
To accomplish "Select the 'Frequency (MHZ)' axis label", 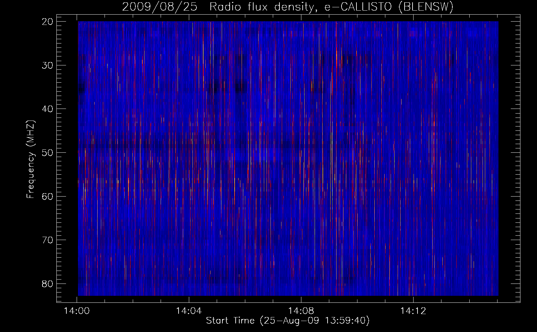I will [x=31, y=159].
